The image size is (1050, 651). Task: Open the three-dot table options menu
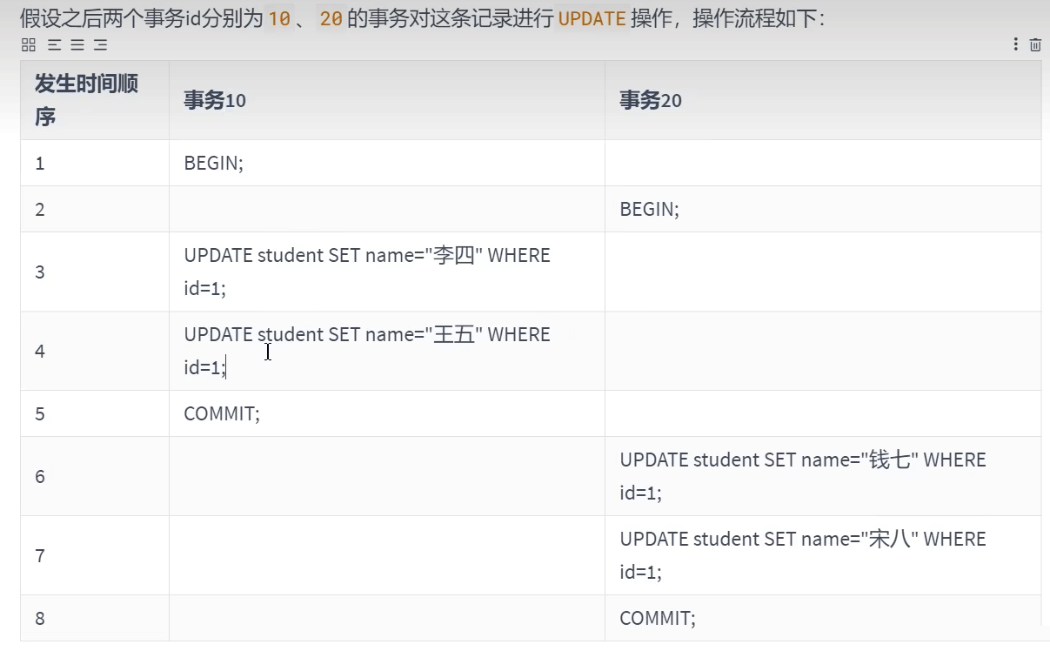tap(1015, 44)
